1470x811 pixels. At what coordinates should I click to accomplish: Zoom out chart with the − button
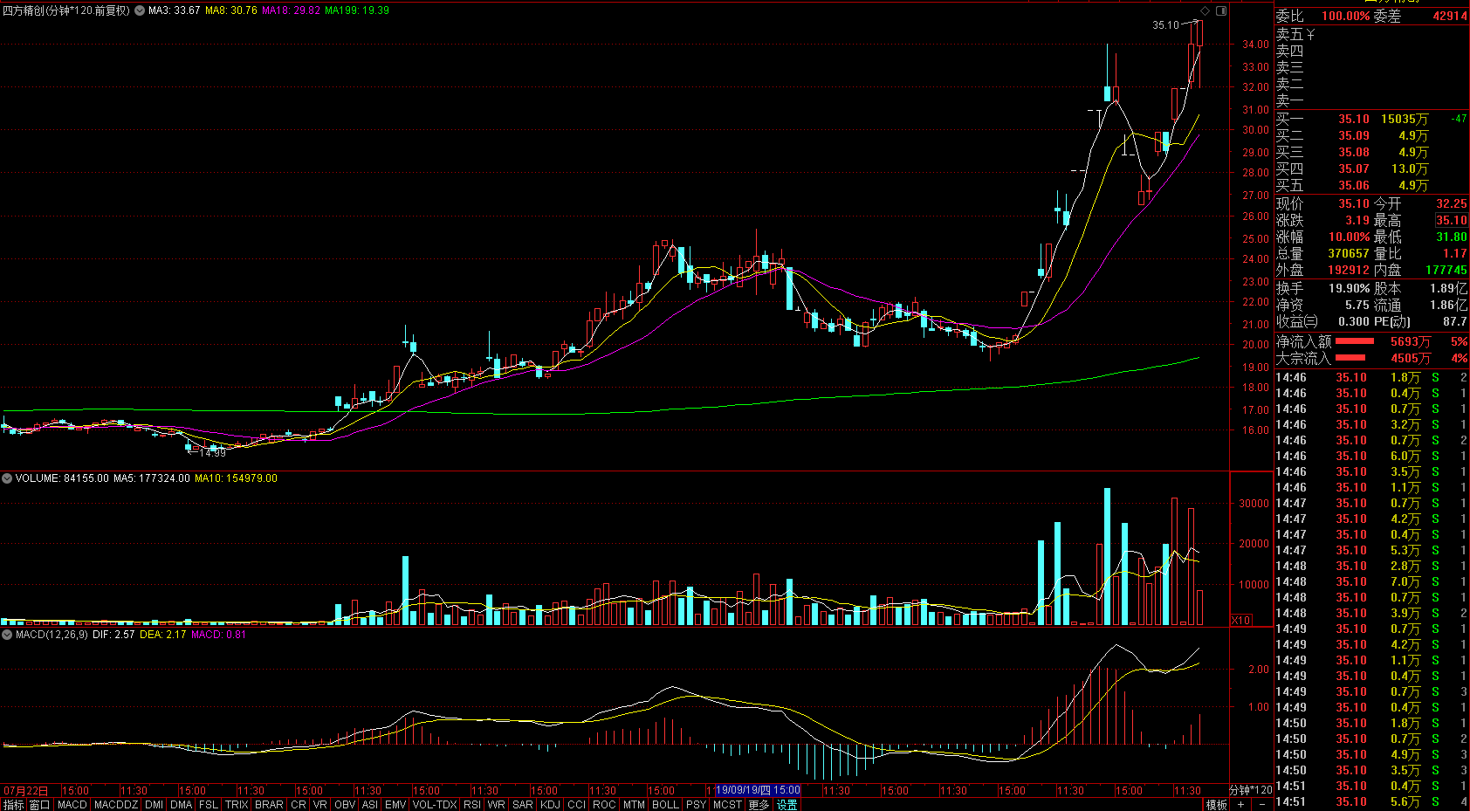[1262, 805]
